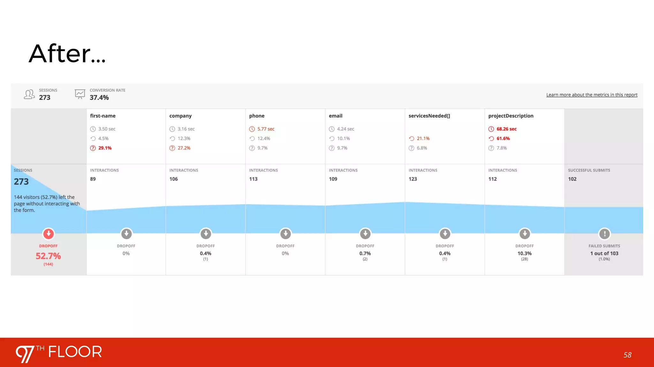Click the 52.7% dropoff percentage

pos(48,256)
